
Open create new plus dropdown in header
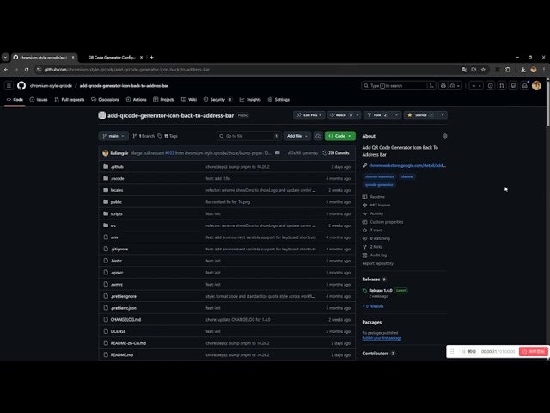pos(476,86)
